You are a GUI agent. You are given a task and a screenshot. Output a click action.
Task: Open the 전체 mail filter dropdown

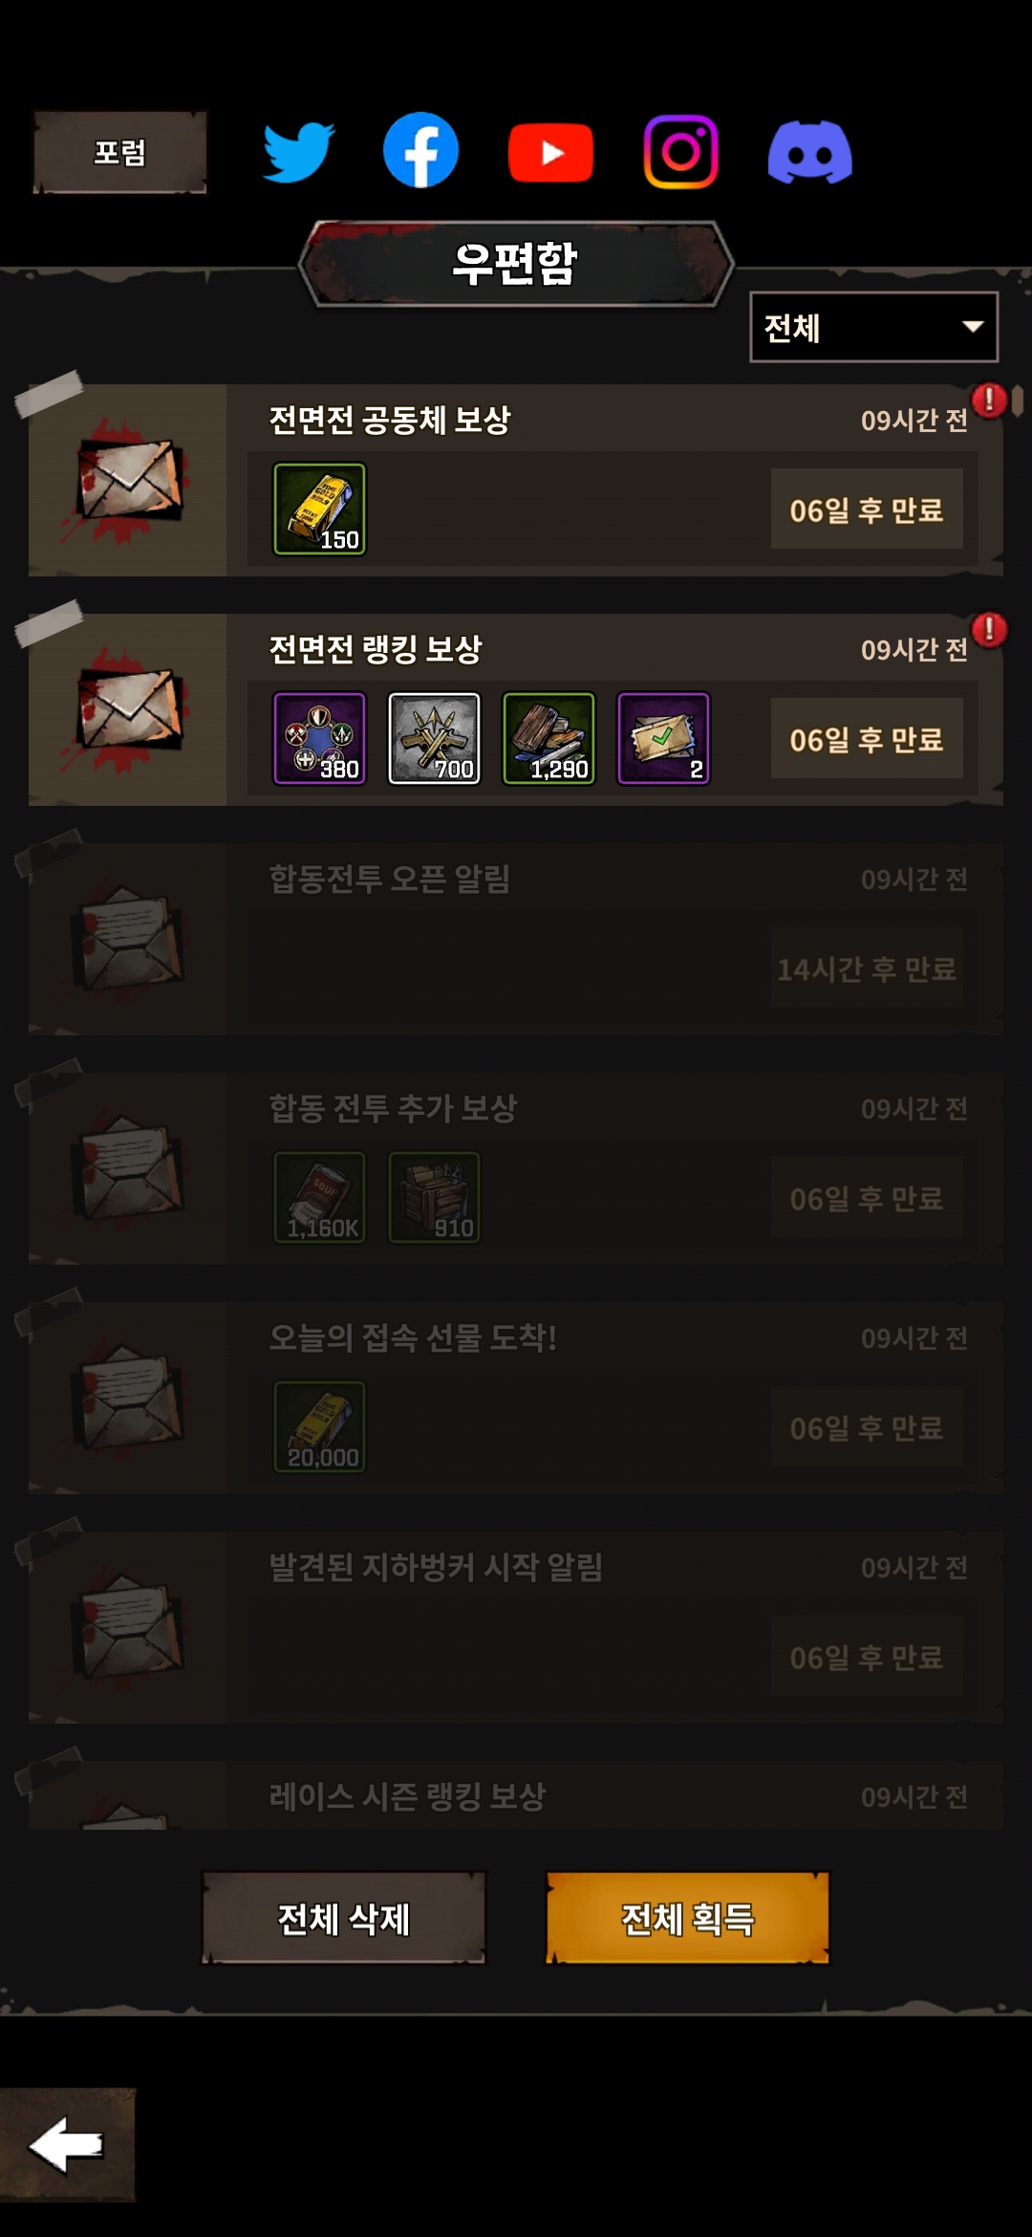873,327
